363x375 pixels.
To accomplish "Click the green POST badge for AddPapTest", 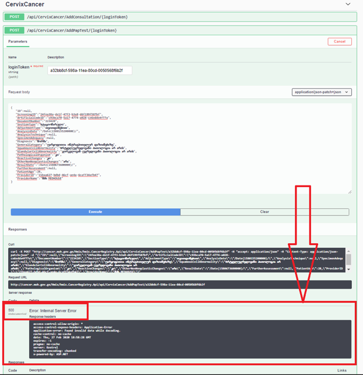I will pos(13,30).
